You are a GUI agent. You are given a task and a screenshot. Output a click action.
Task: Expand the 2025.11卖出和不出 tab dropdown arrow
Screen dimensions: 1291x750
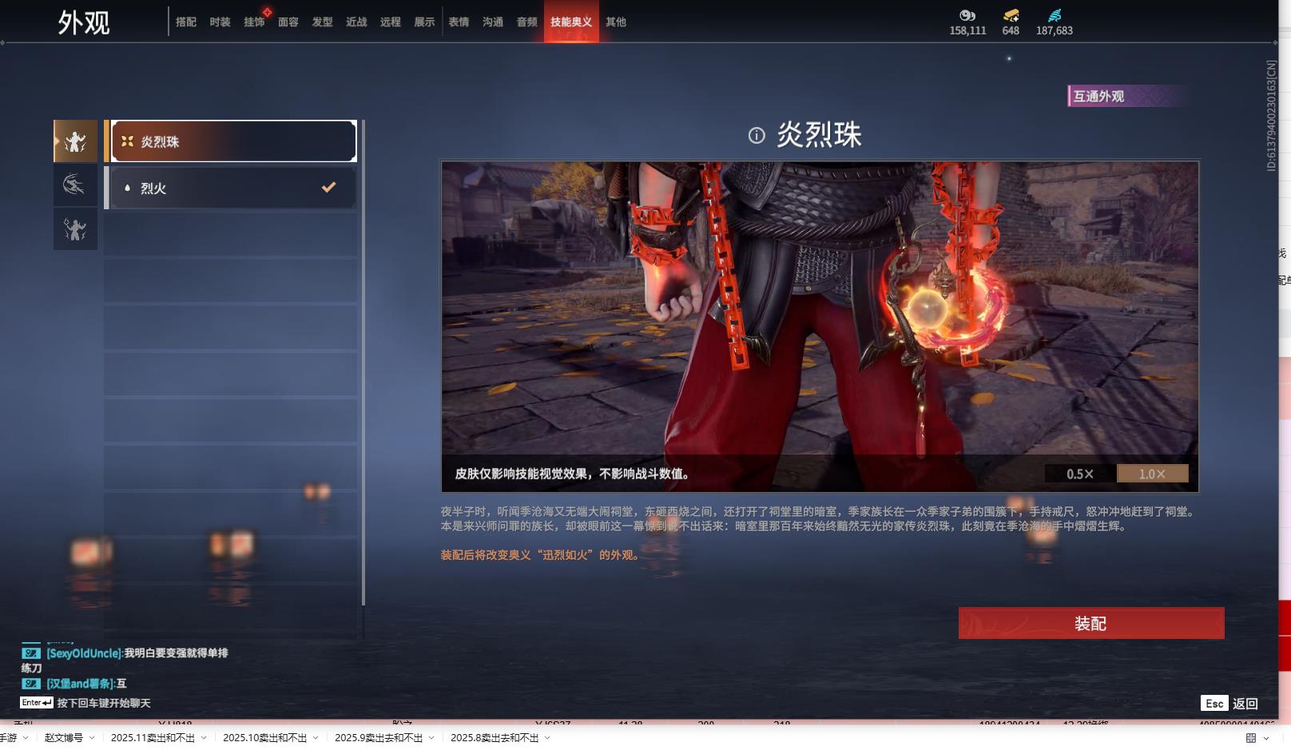coord(204,738)
